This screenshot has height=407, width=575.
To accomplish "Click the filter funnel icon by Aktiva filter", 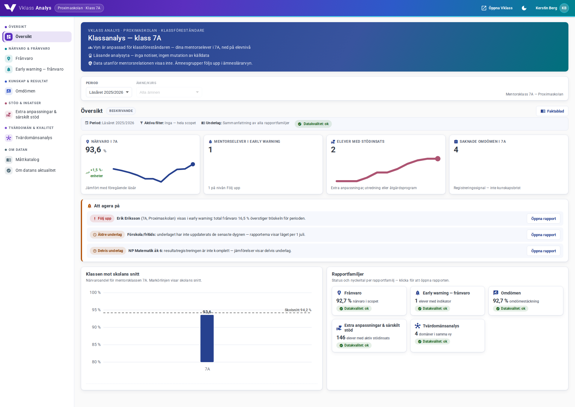I will [141, 123].
